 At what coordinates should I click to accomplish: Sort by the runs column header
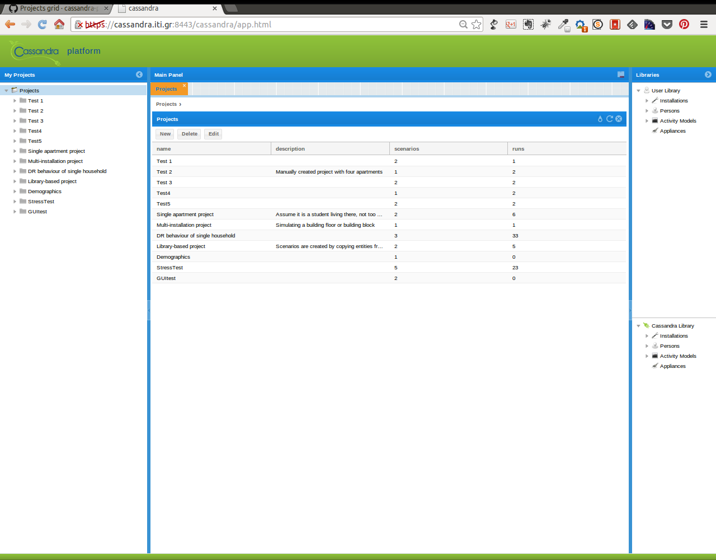567,149
